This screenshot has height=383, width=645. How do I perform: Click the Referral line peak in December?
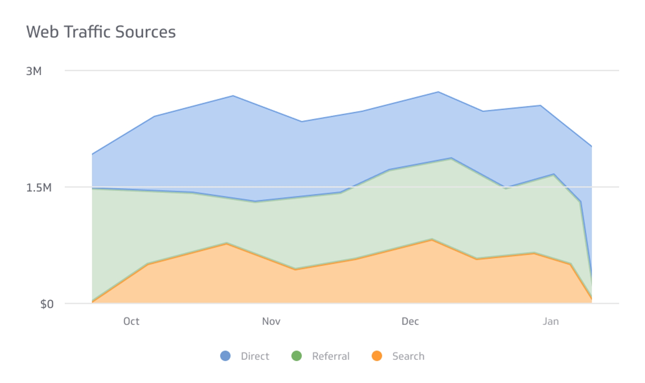pos(451,158)
